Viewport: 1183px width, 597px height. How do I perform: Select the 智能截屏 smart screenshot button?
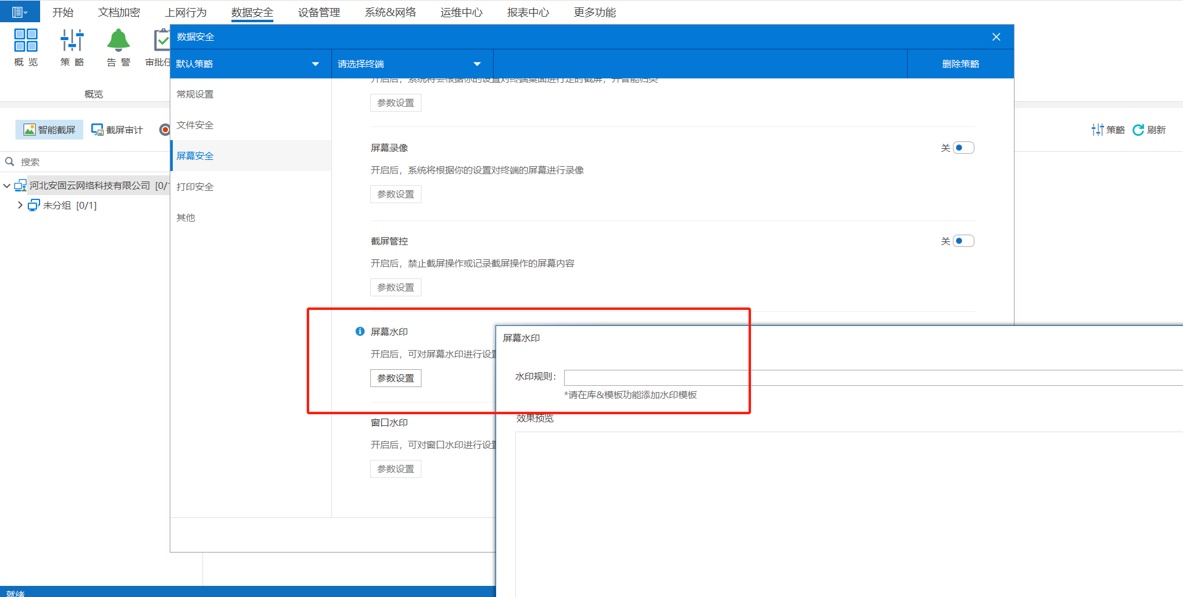[x=49, y=130]
